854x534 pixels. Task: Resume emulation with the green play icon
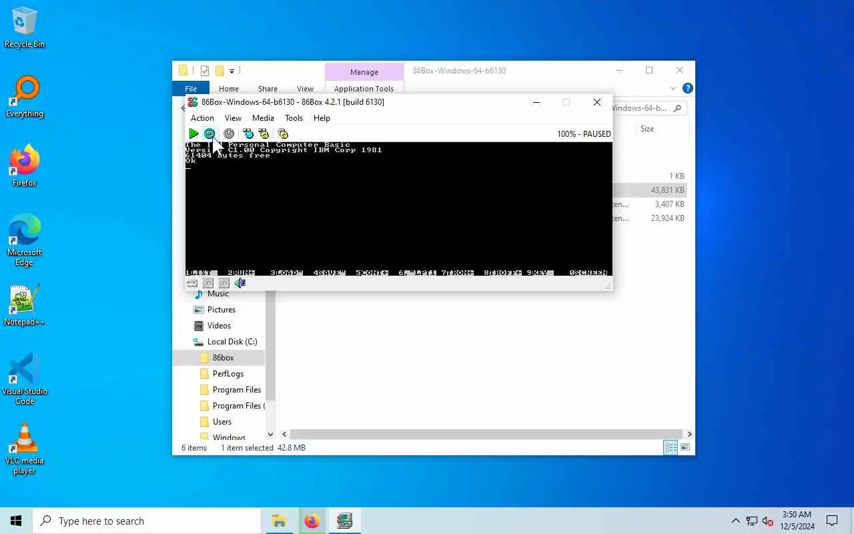(193, 133)
